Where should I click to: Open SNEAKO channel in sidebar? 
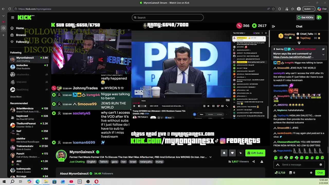[x=29, y=82]
